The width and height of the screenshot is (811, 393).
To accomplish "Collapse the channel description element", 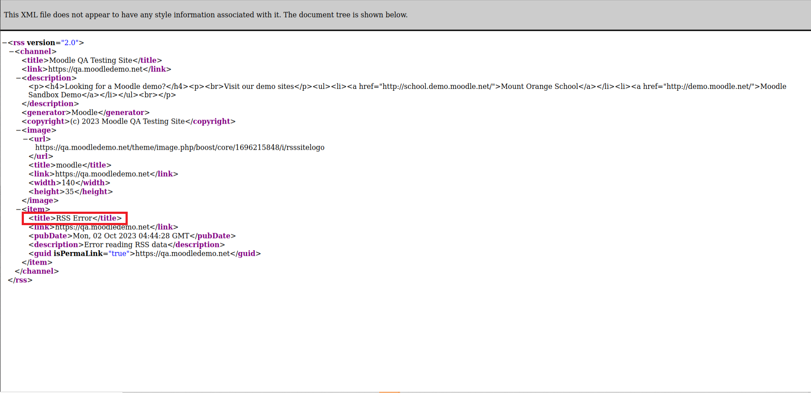I will click(19, 78).
